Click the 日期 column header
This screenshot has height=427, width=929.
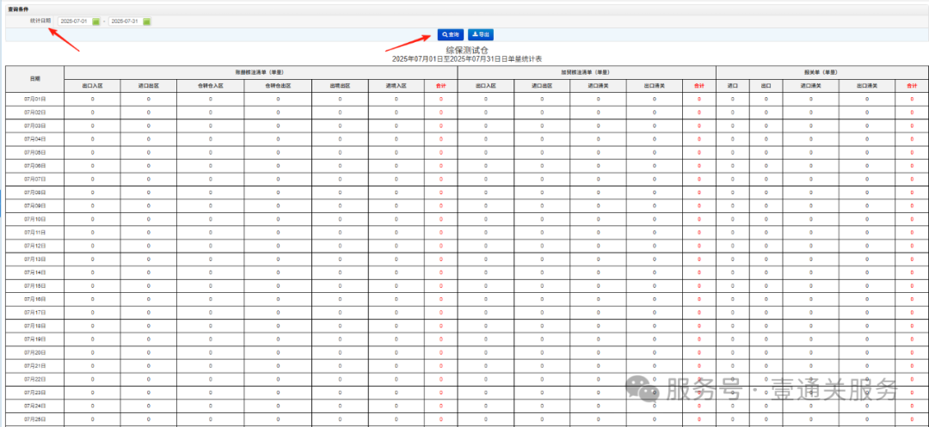tap(34, 78)
